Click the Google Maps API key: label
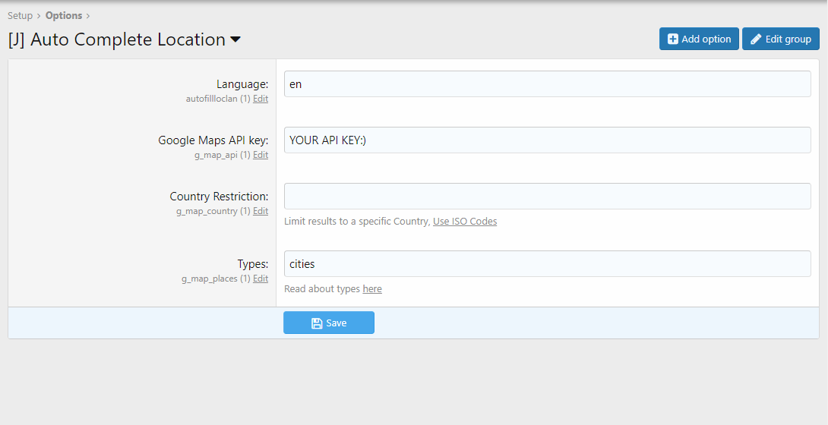 point(213,140)
